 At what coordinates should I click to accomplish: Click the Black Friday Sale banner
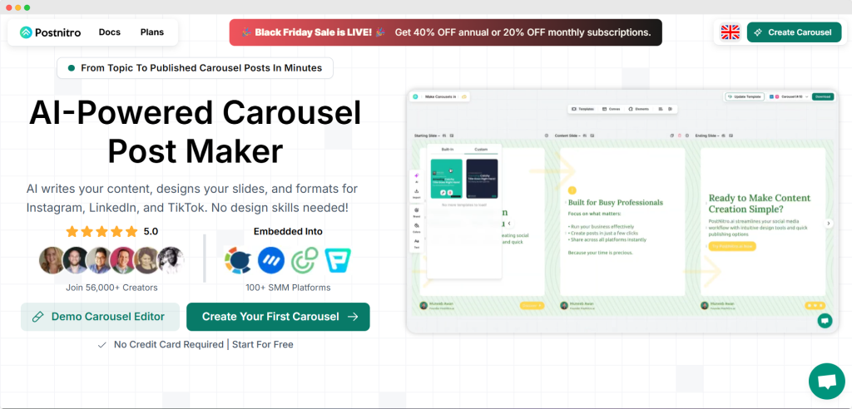point(445,32)
